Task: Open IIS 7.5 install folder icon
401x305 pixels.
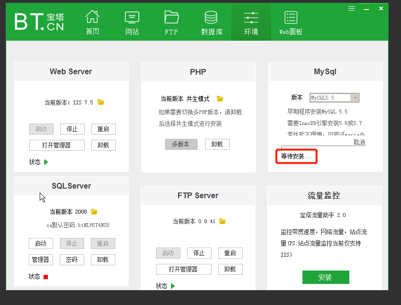Action: (101, 102)
